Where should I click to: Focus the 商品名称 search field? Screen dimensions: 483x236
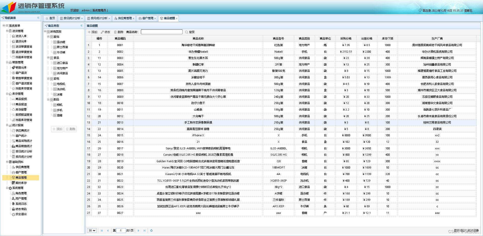[162, 32]
